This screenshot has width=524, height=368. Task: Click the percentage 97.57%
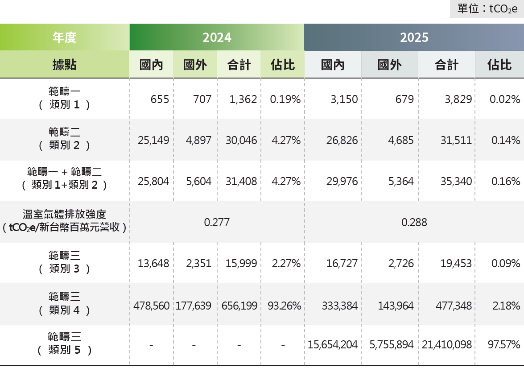(504, 345)
